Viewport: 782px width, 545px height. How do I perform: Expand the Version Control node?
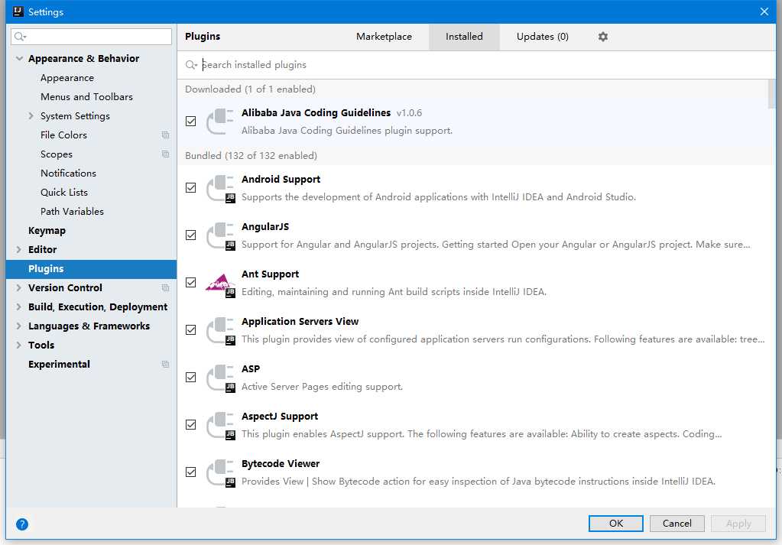19,287
